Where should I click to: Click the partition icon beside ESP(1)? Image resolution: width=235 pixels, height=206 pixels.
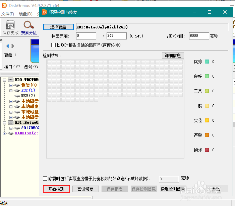[17, 91]
